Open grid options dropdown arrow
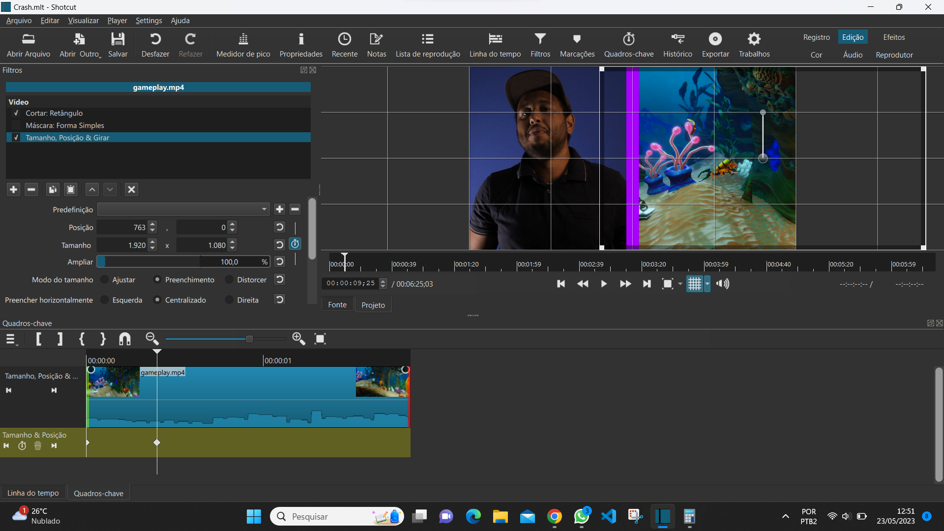This screenshot has height=531, width=944. 707,284
